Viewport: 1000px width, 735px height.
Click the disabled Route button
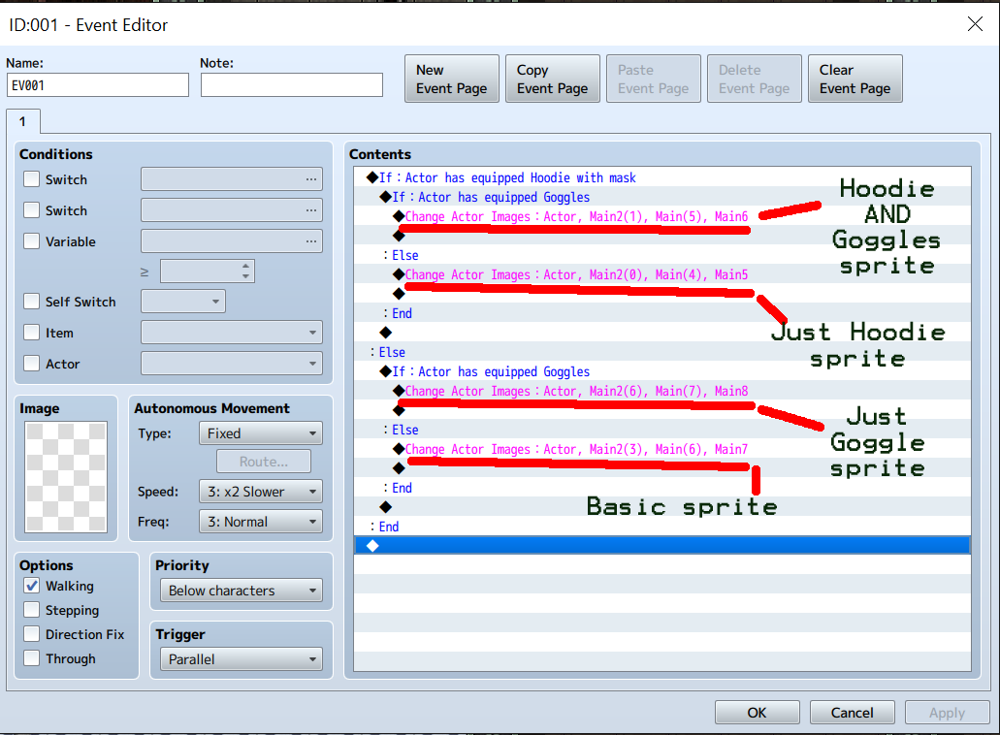coord(264,462)
